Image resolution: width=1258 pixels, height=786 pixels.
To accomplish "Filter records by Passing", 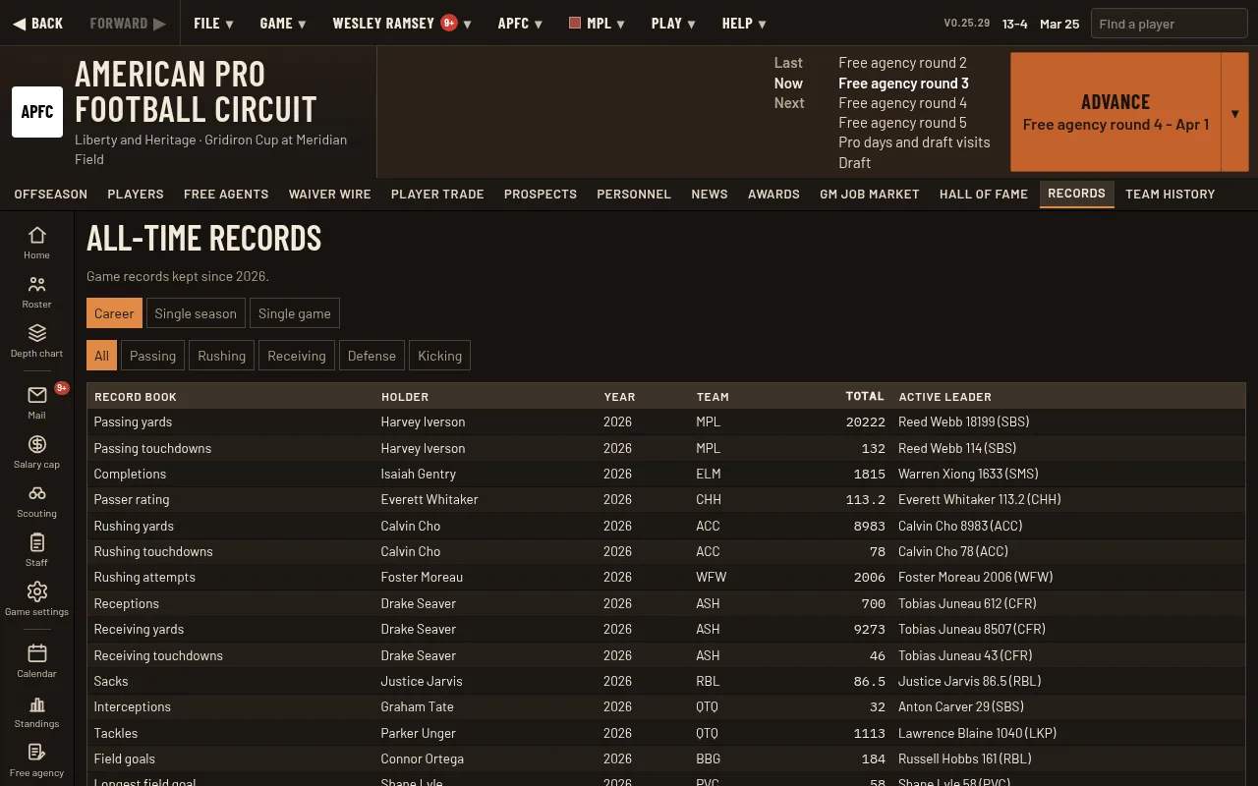I will pos(153,356).
